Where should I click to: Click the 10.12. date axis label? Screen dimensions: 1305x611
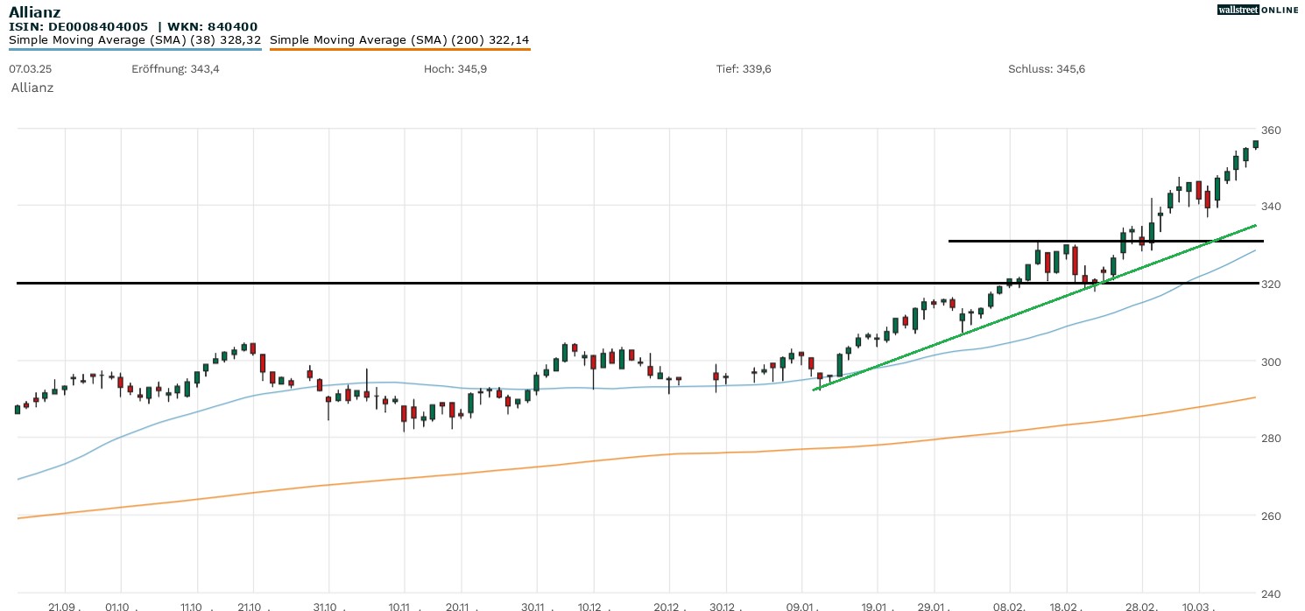click(593, 607)
